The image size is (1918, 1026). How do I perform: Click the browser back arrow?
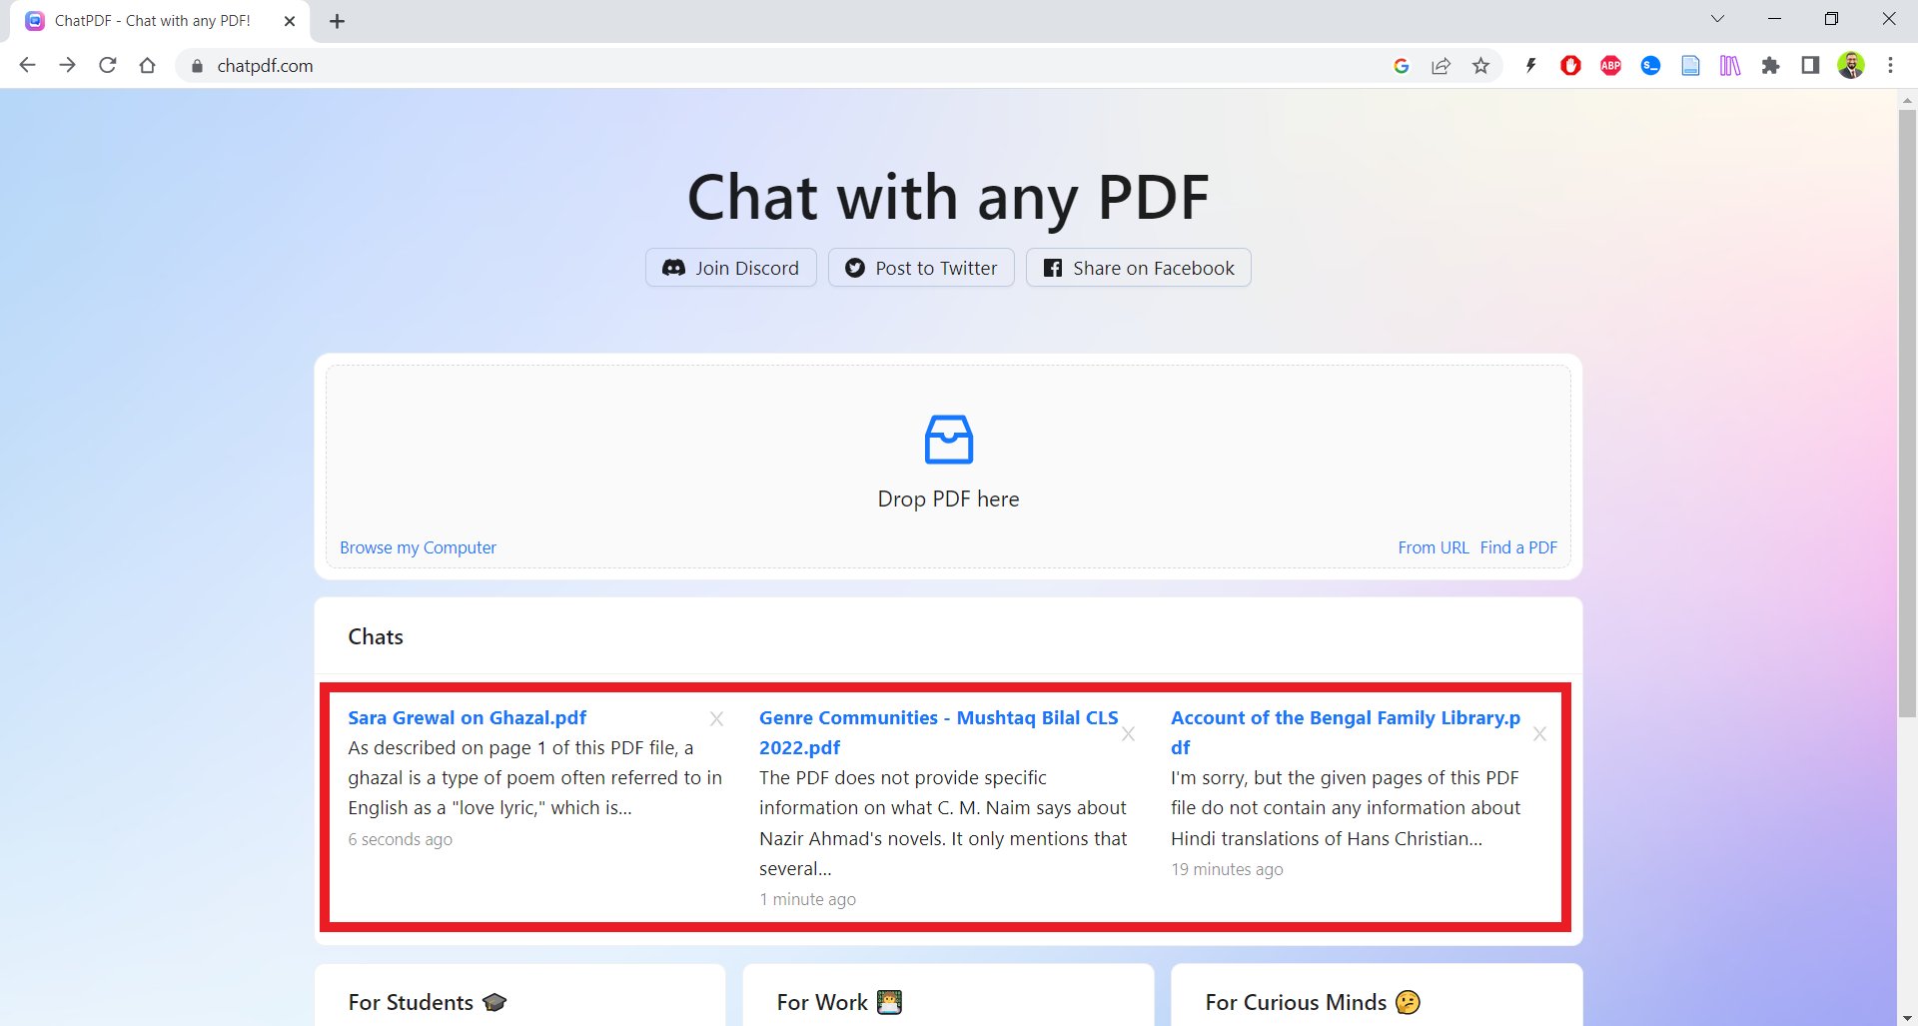click(x=27, y=65)
